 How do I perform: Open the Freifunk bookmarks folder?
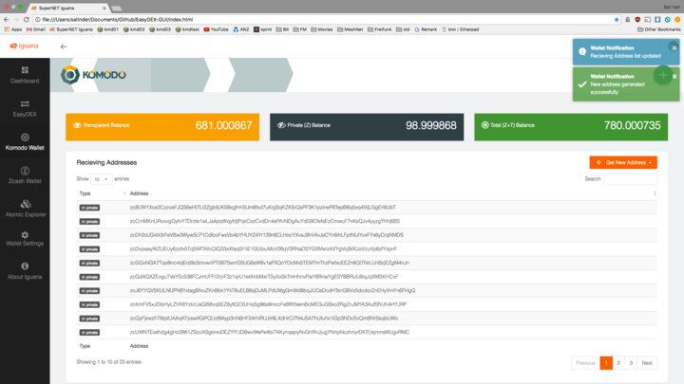click(379, 29)
